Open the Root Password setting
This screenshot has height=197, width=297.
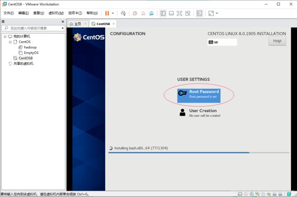coord(199,96)
